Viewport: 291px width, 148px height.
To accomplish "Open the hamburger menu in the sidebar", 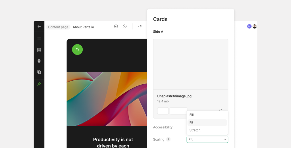I will click(39, 39).
